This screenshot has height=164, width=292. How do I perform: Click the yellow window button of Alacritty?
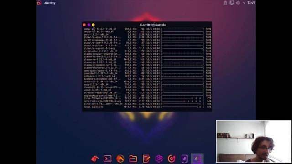(93, 25)
